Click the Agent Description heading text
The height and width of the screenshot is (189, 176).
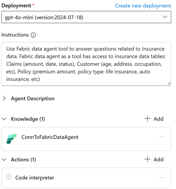pyautogui.click(x=33, y=98)
